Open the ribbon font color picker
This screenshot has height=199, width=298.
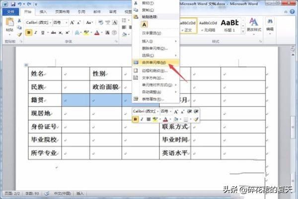click(102, 33)
